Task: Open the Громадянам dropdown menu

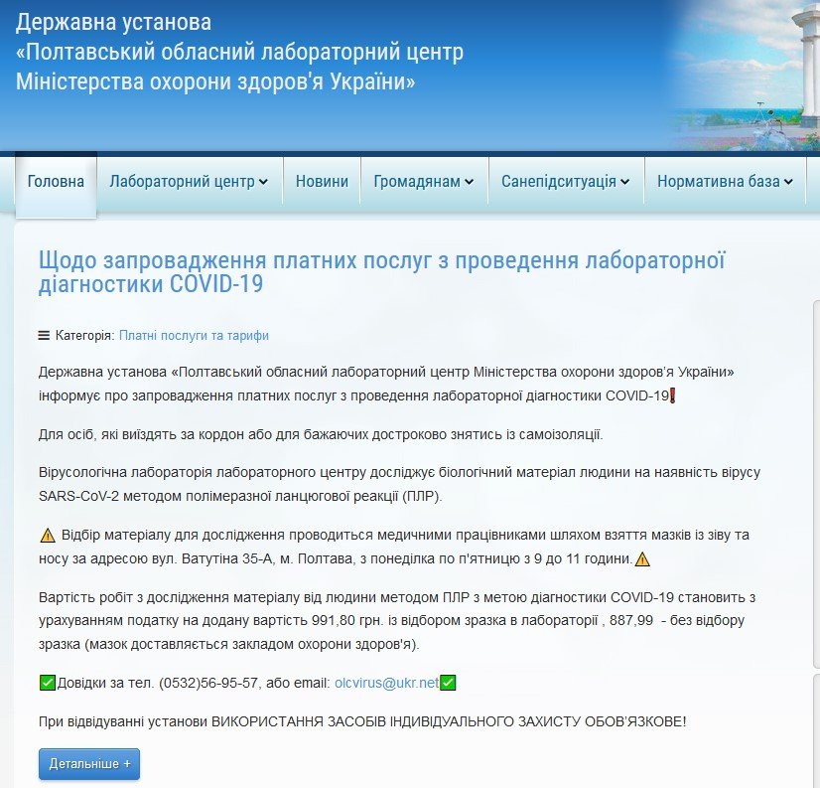Action: coord(424,182)
